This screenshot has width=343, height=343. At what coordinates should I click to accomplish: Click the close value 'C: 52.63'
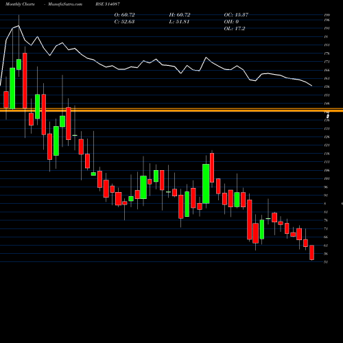124,22
